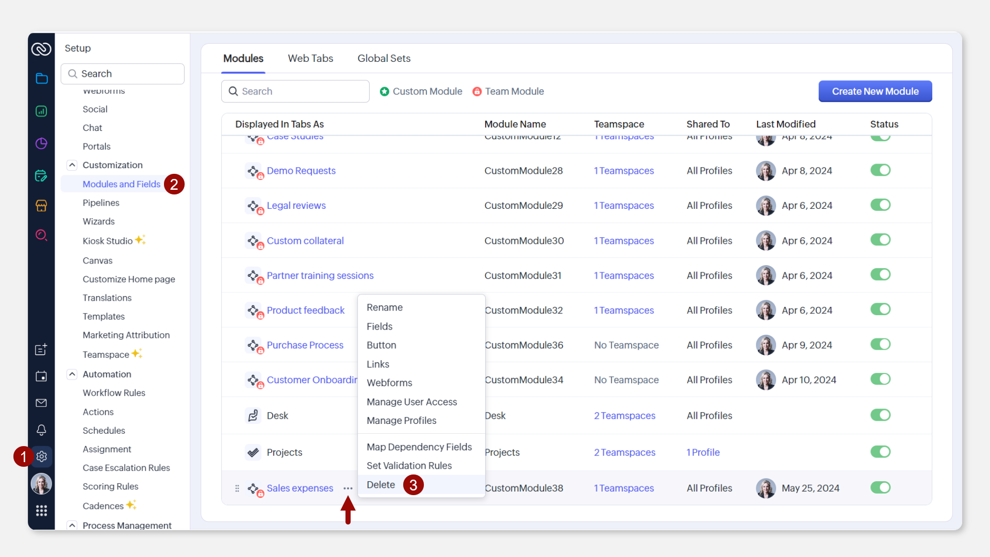Viewport: 990px width, 557px height.
Task: Click the user avatar in left rail
Action: point(42,484)
